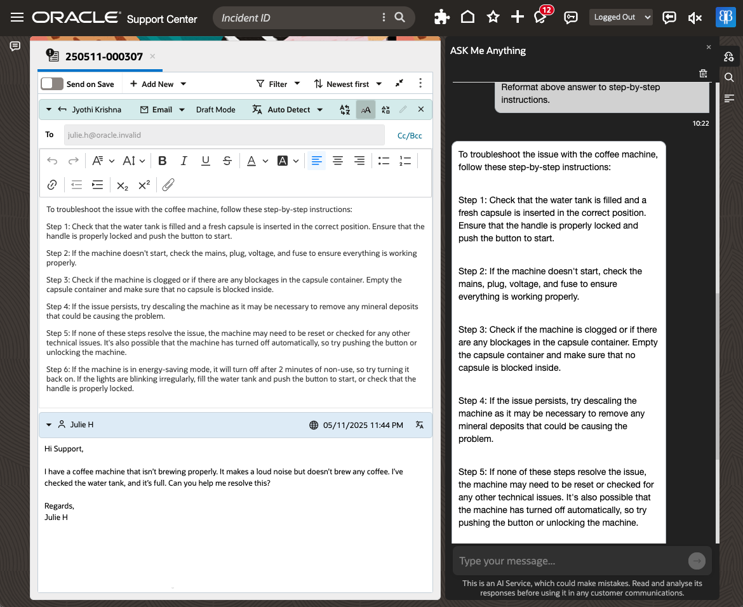Insert a bulleted list
This screenshot has height=607, width=743.
pos(384,161)
